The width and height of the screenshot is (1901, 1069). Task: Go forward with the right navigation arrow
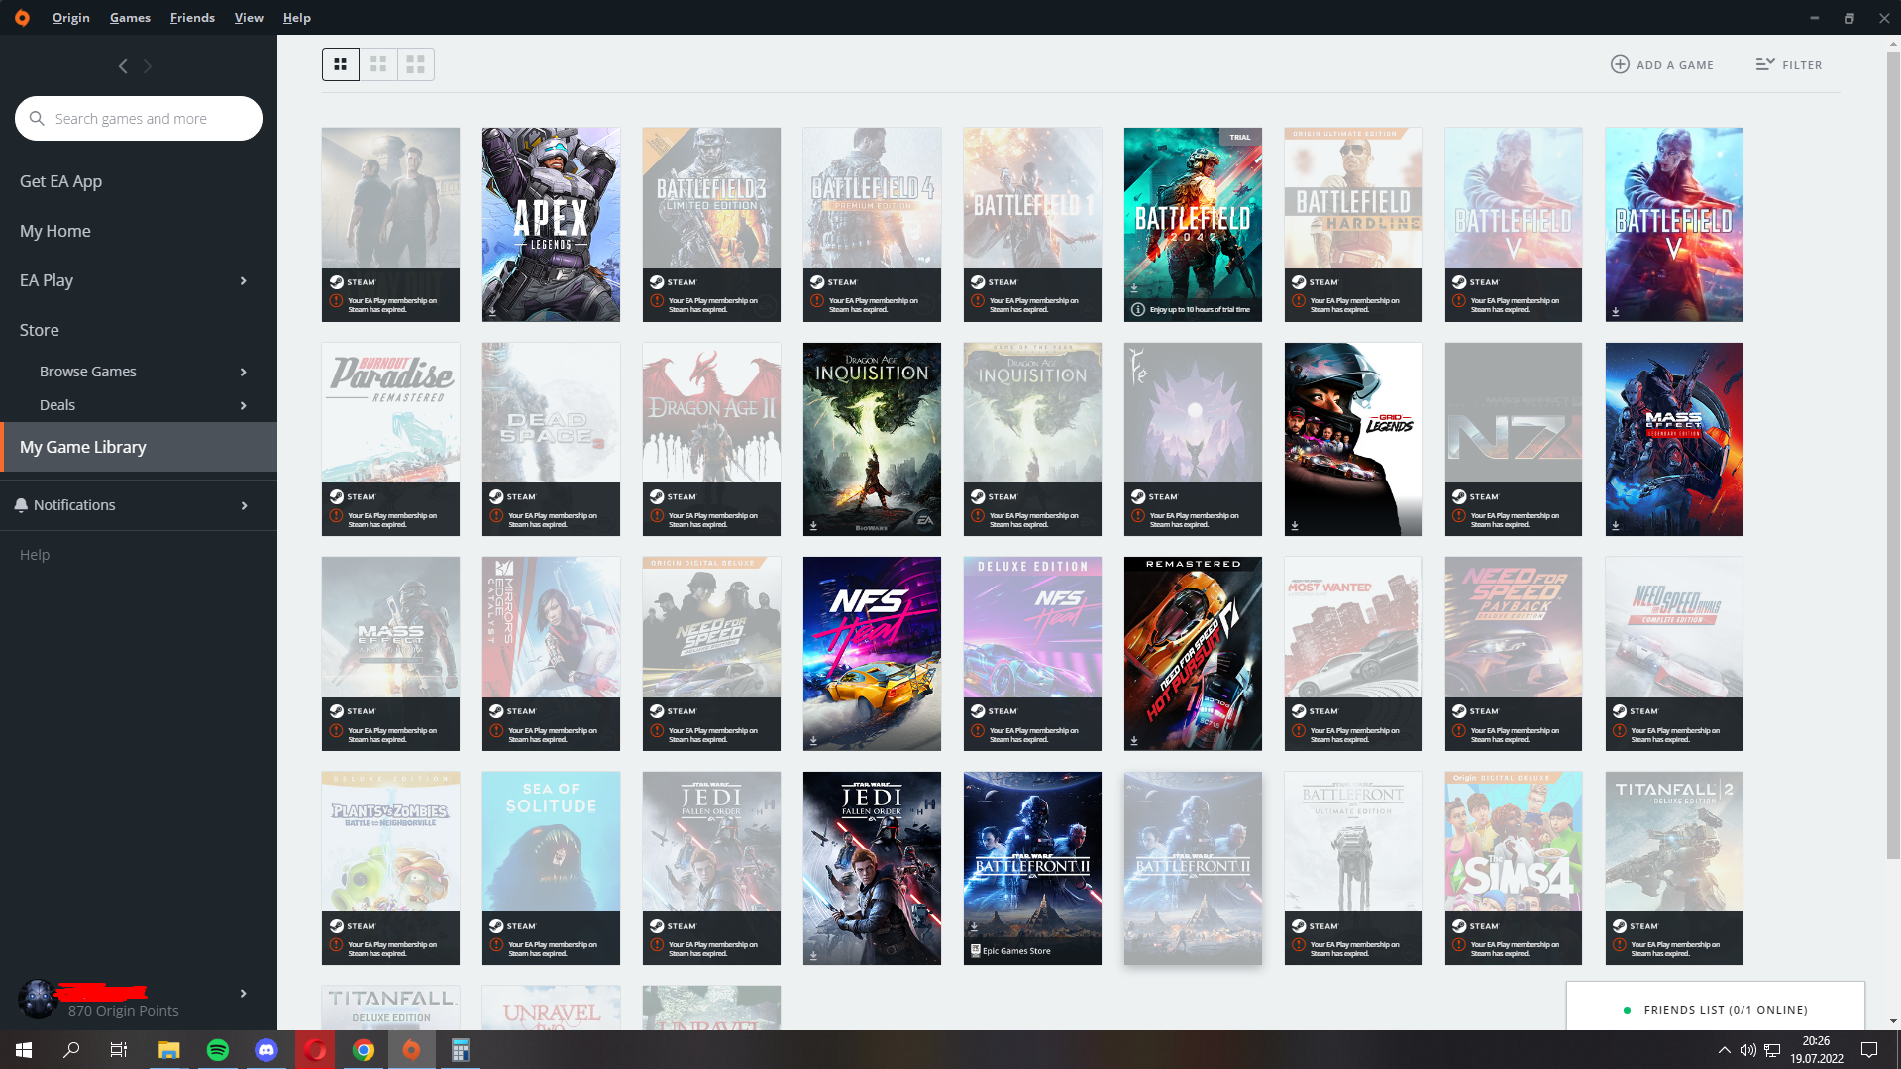148,66
